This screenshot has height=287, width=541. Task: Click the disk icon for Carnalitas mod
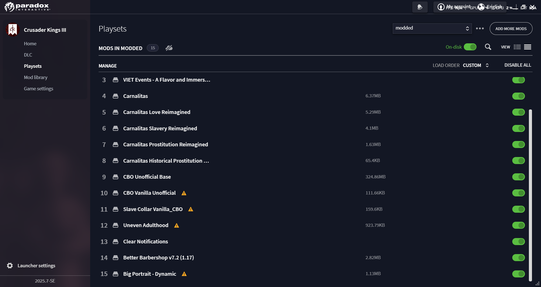pyautogui.click(x=116, y=96)
